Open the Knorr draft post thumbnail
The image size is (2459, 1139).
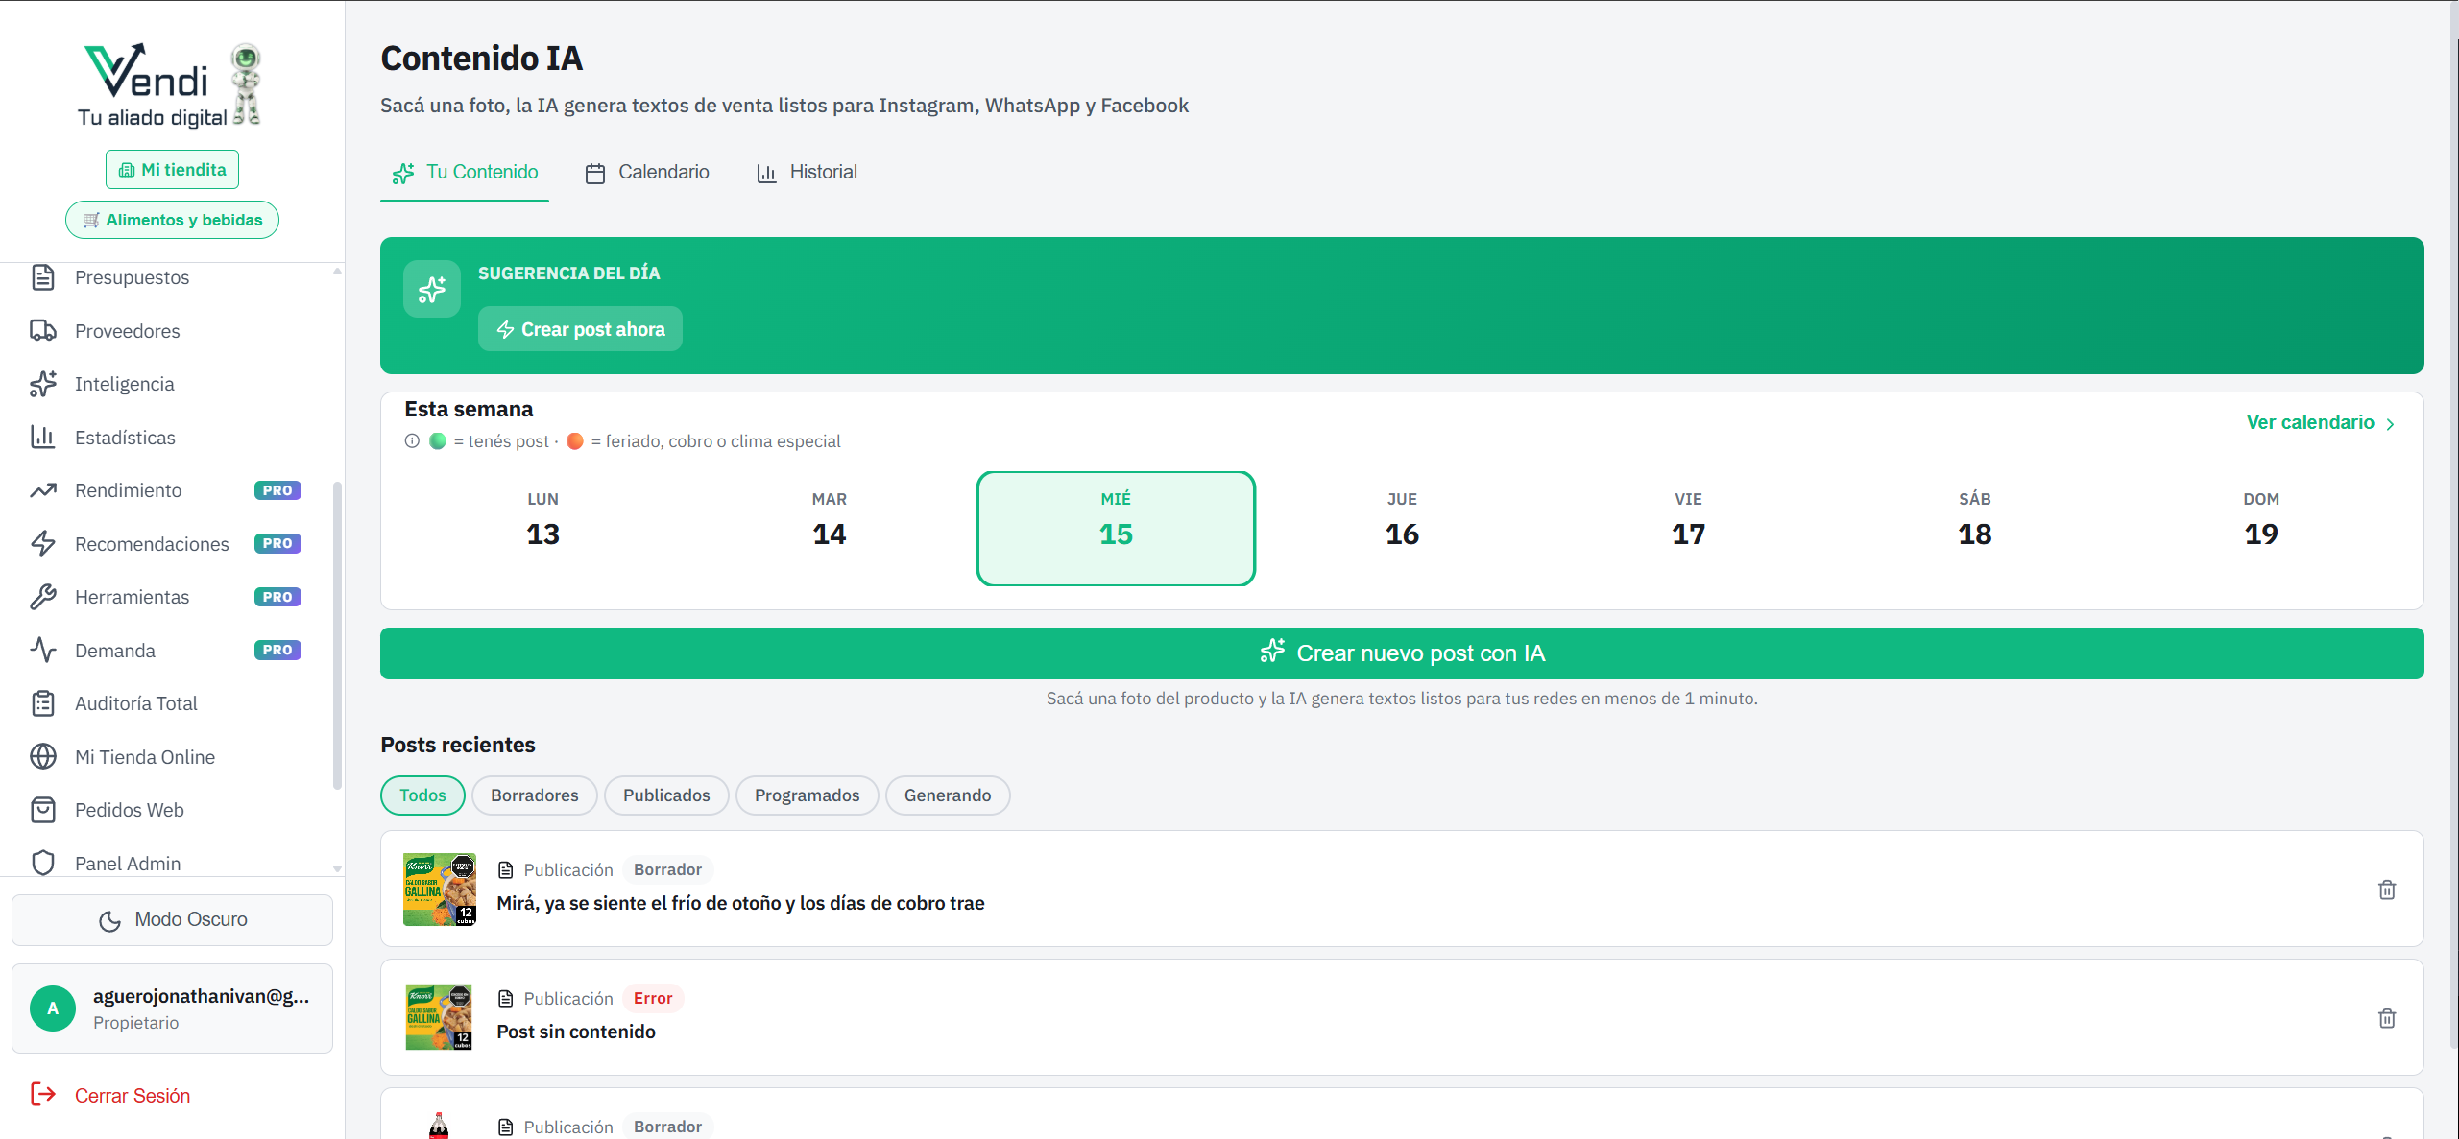tap(439, 889)
